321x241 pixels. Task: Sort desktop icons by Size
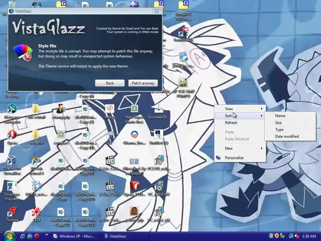290,123
